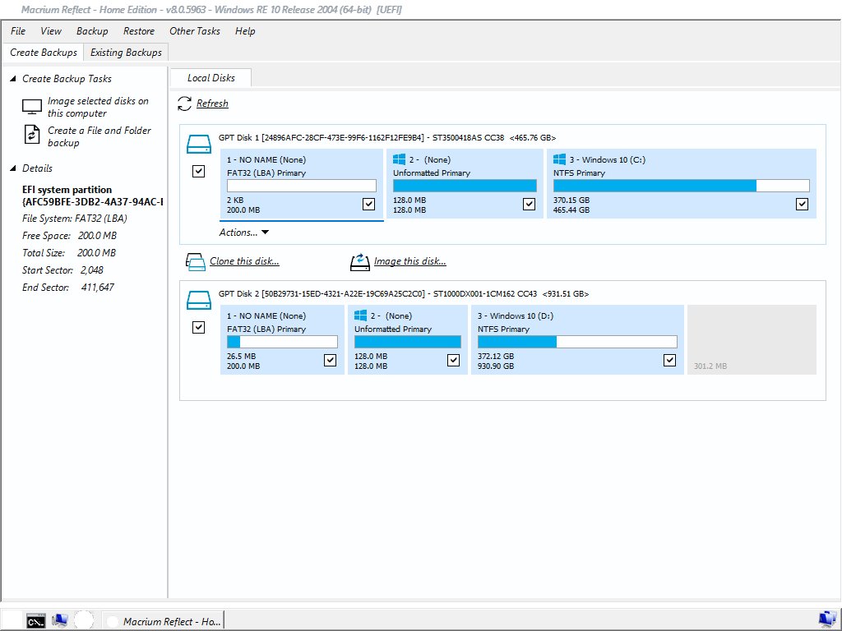
Task: Open the Actions dropdown under Disk 1
Action: 244,233
